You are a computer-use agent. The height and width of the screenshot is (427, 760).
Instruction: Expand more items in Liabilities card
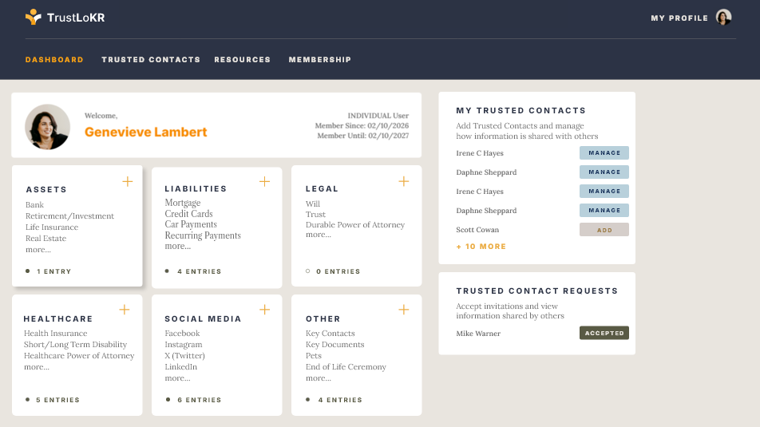click(178, 246)
